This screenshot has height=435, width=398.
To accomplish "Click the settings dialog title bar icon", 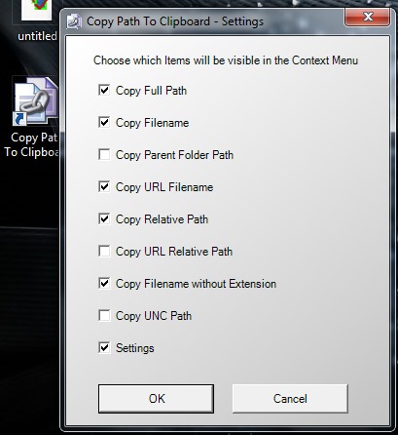I will [x=74, y=21].
